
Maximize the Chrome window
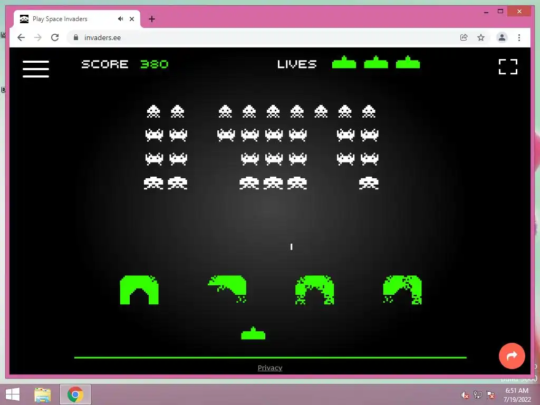tap(500, 12)
